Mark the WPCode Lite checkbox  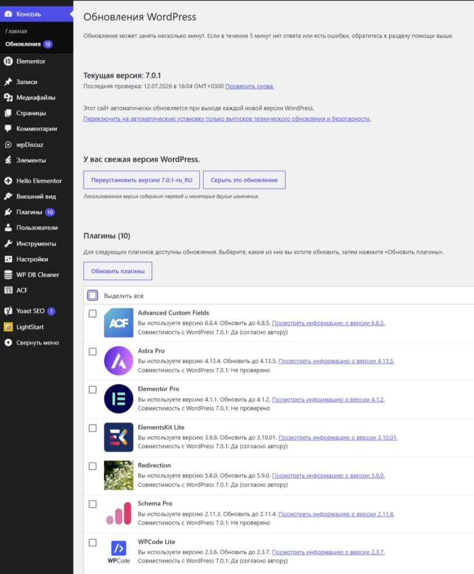pos(93,543)
